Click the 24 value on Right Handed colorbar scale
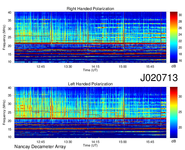The image size is (185, 150). tap(180, 35)
